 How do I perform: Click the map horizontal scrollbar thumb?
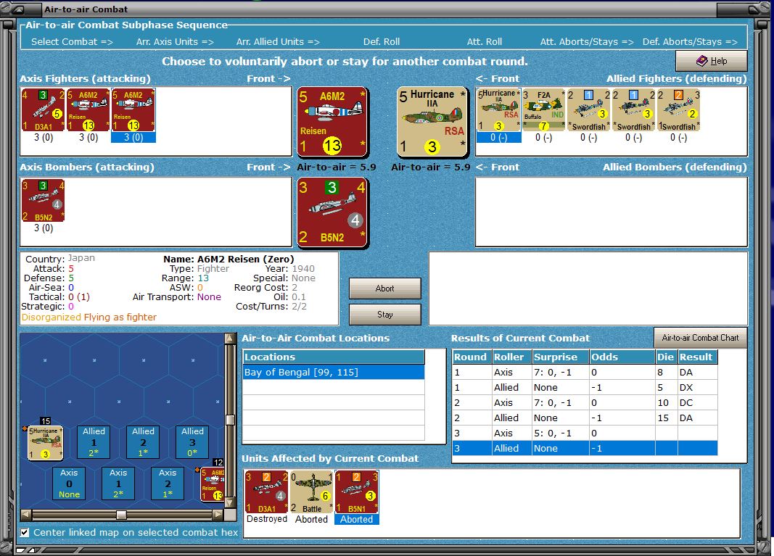(x=121, y=515)
